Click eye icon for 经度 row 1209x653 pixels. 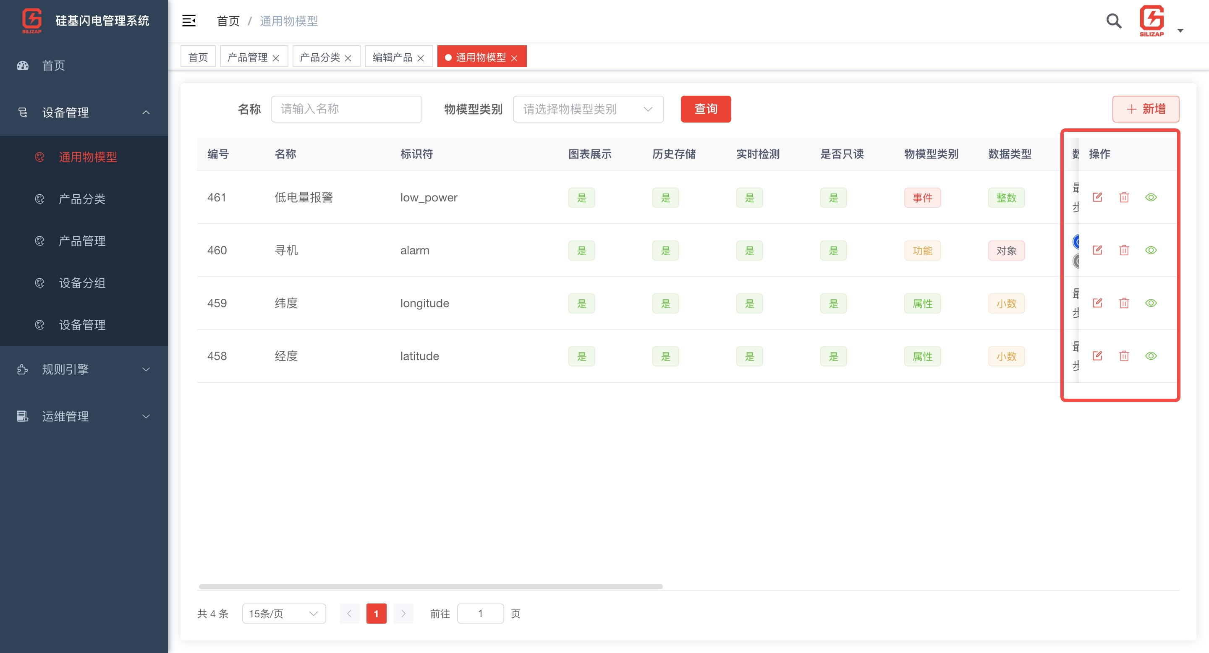pos(1151,356)
